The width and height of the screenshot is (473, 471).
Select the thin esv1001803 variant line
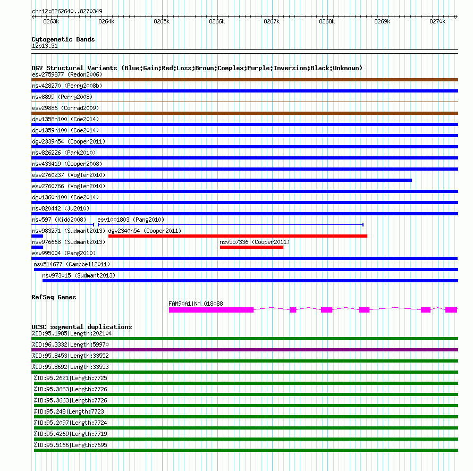tap(231, 225)
